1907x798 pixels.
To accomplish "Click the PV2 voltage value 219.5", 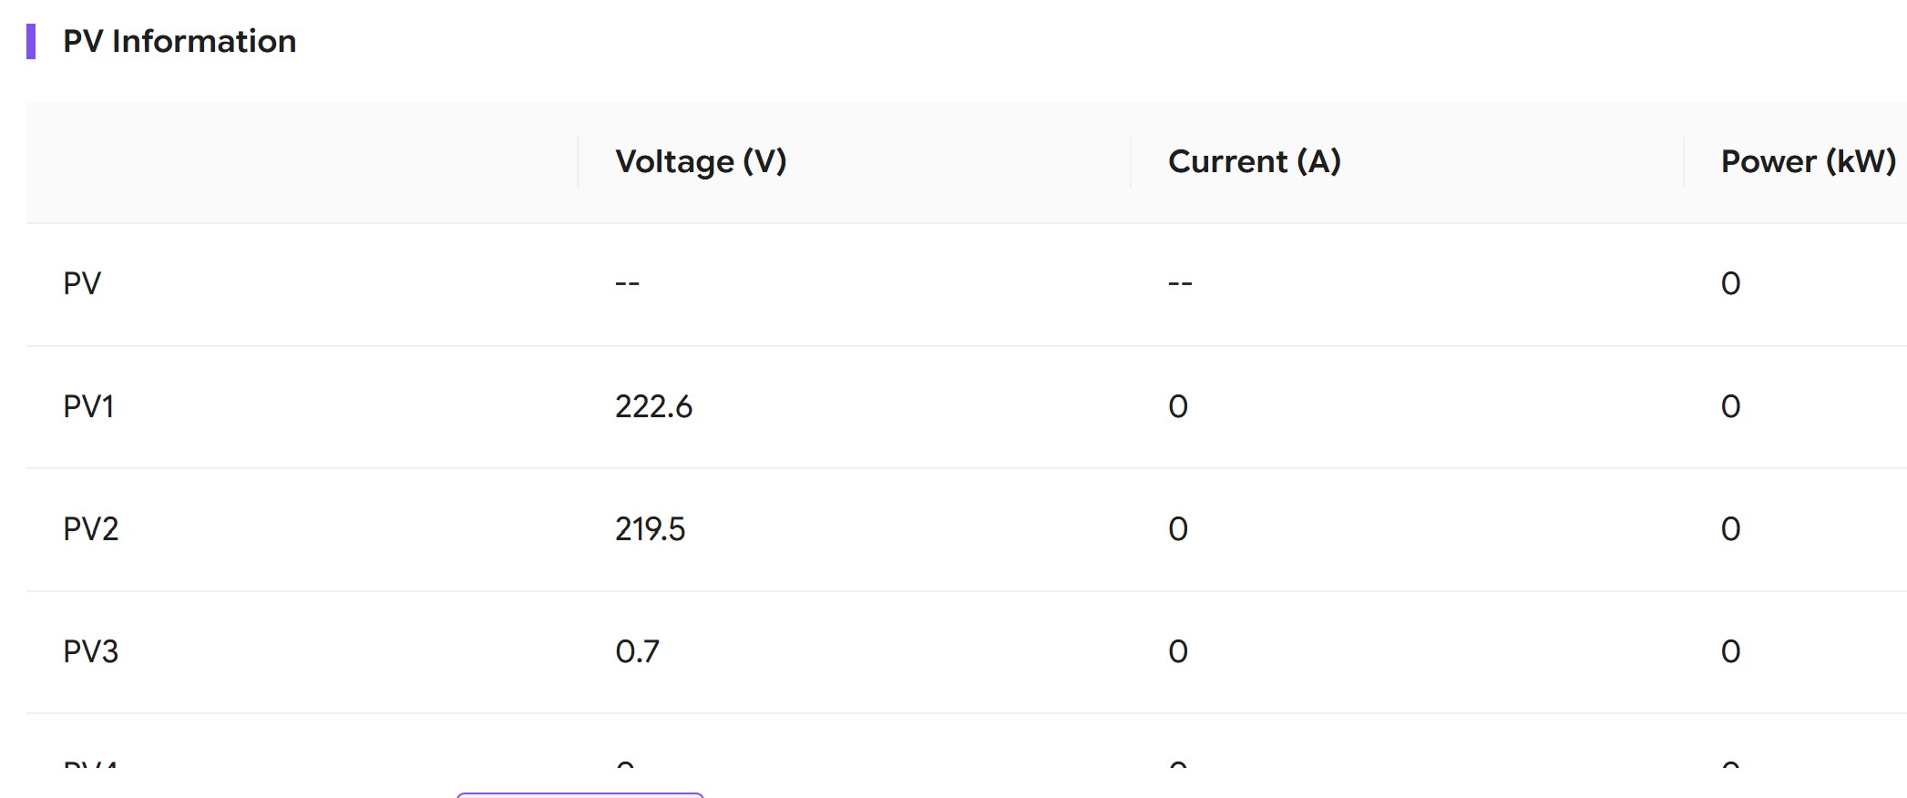I will pyautogui.click(x=650, y=529).
